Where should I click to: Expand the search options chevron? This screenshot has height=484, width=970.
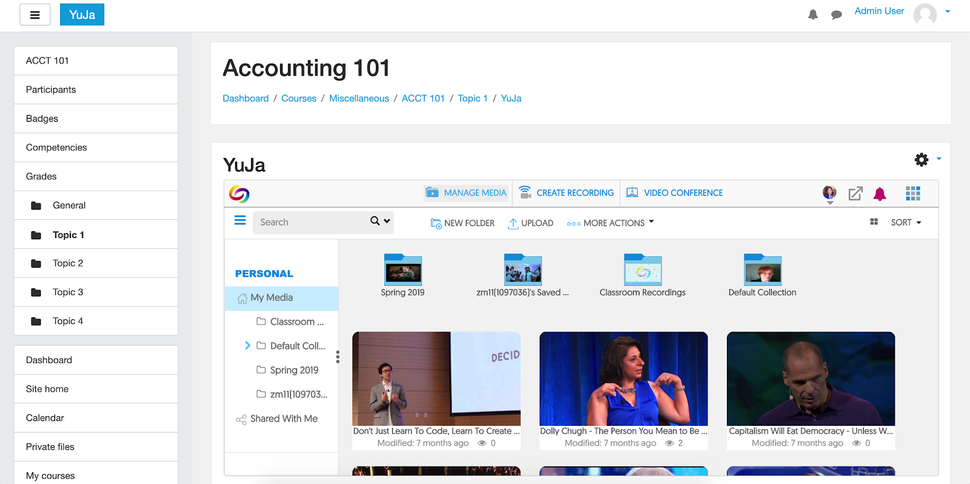[x=387, y=221]
